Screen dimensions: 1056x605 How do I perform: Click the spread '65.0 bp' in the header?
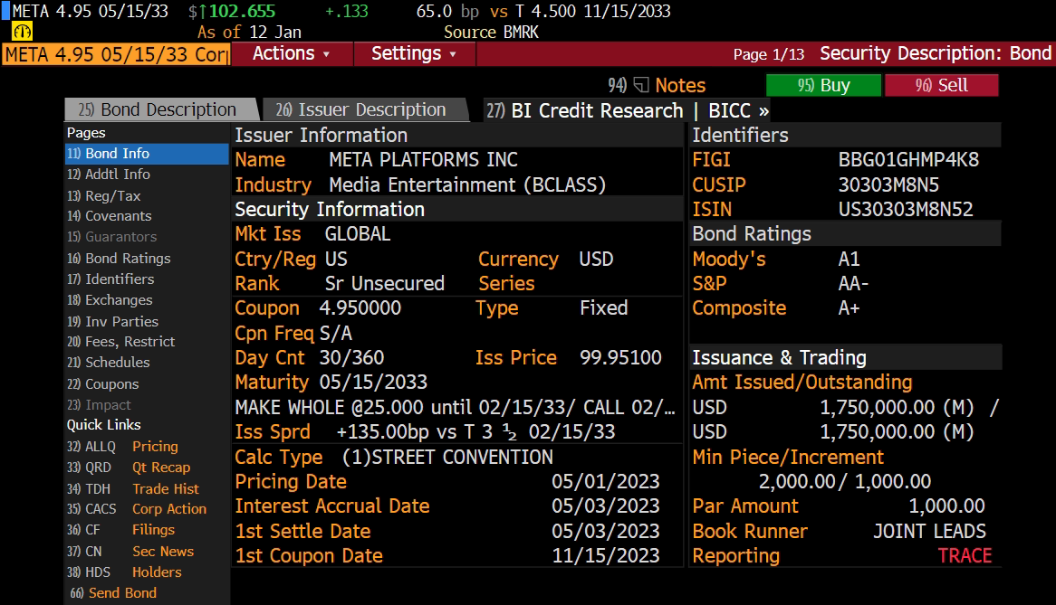[x=447, y=12]
